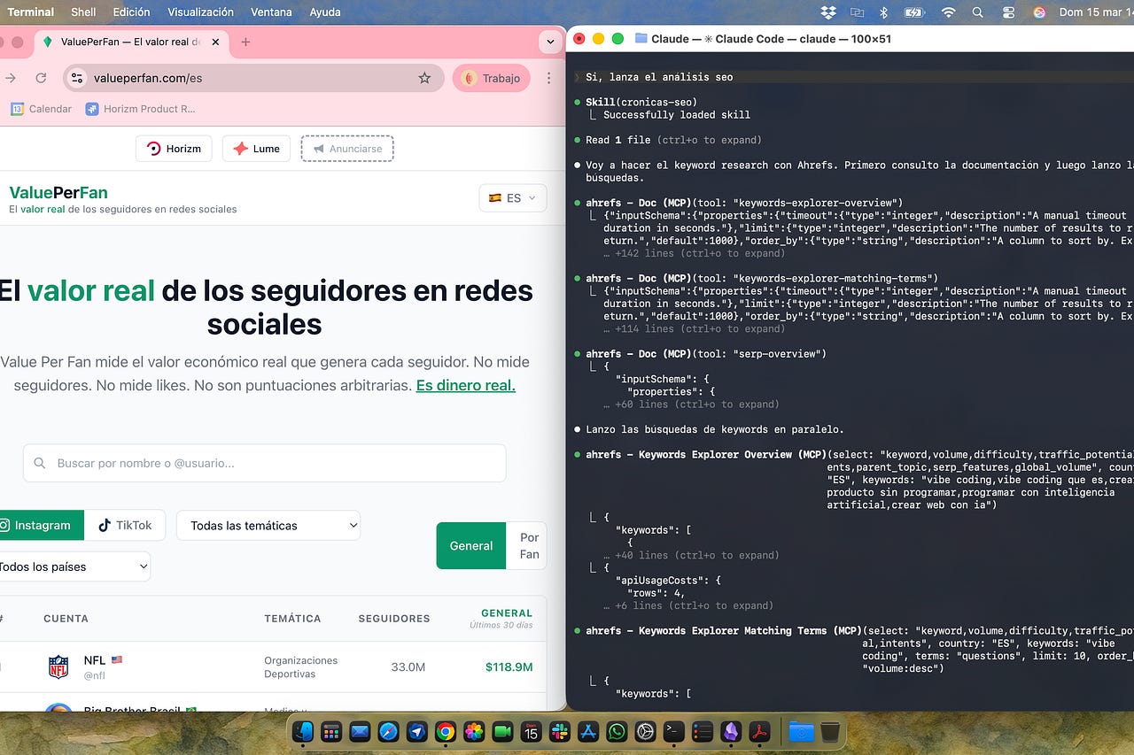The height and width of the screenshot is (755, 1134).
Task: View site information icon in address bar
Action: click(78, 78)
